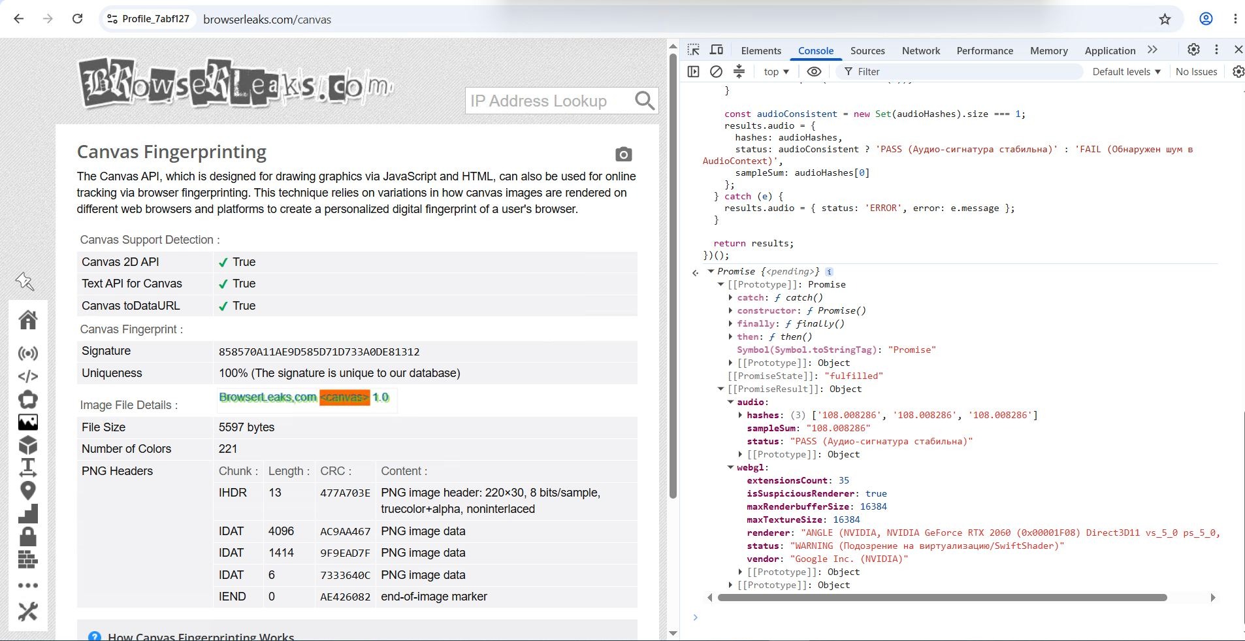Collapse the audio object tree

click(731, 402)
